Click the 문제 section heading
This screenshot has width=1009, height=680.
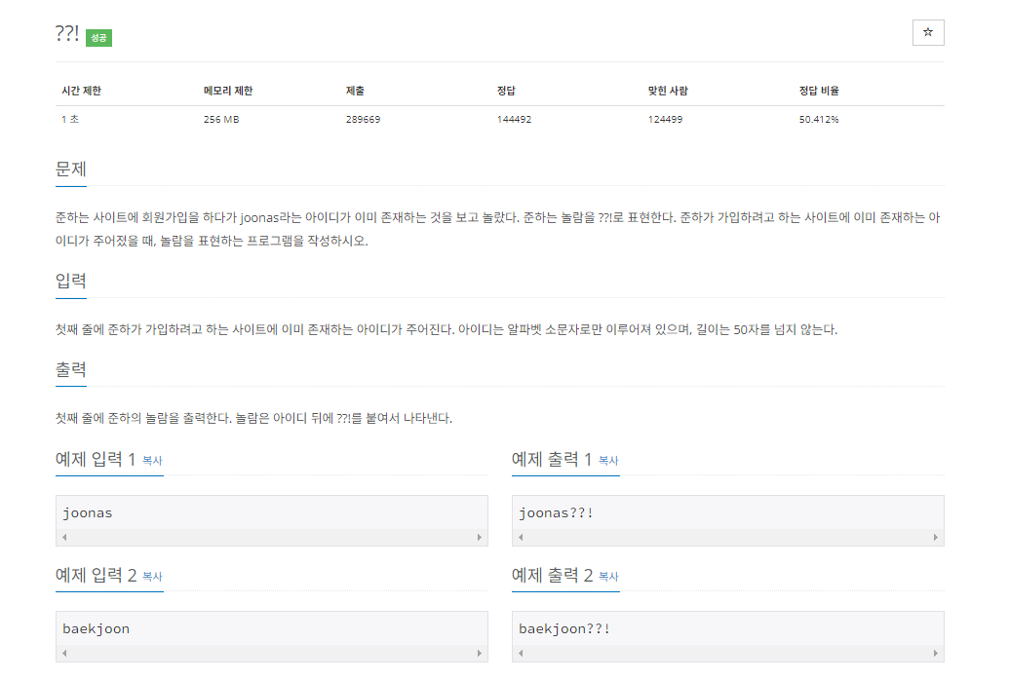[x=71, y=170]
